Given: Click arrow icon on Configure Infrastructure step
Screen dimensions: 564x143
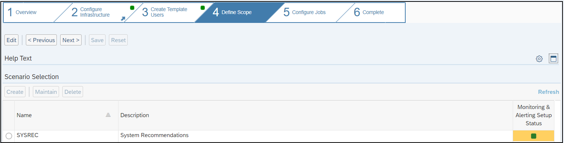Looking at the screenshot, I should coord(123,18).
